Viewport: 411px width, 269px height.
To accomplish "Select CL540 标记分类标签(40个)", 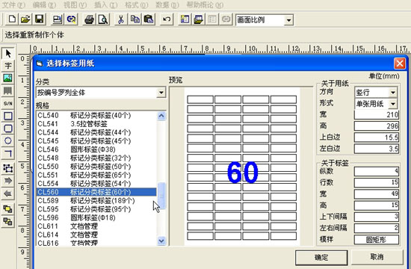I will 96,115.
